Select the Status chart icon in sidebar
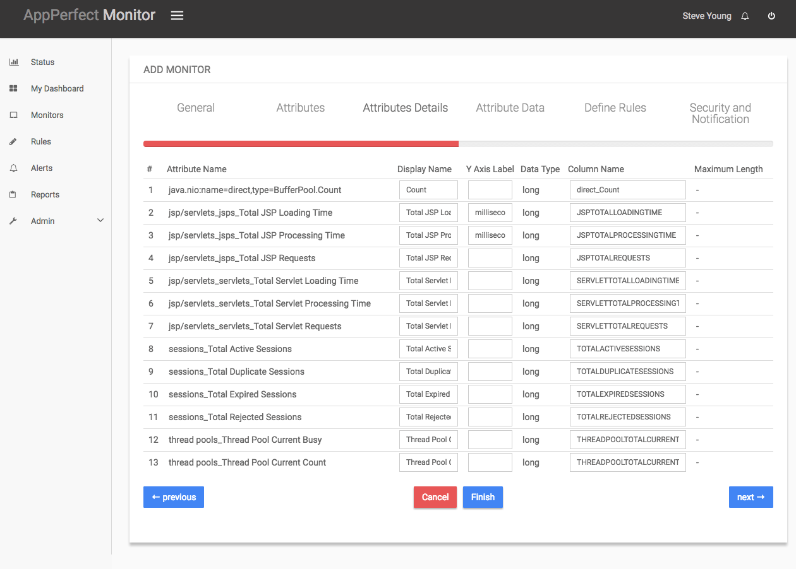Image resolution: width=796 pixels, height=569 pixels. (13, 61)
